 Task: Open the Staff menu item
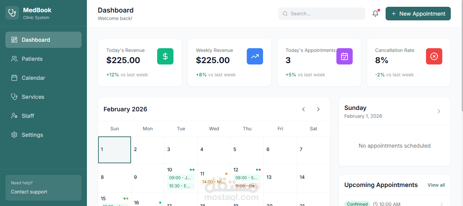(x=43, y=116)
